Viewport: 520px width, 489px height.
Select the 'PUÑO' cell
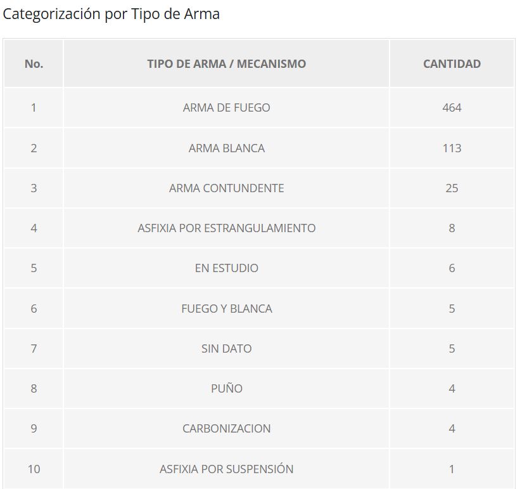click(x=226, y=389)
